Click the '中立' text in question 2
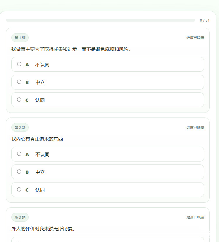Image resolution: width=219 pixels, height=242 pixels. coord(40,172)
